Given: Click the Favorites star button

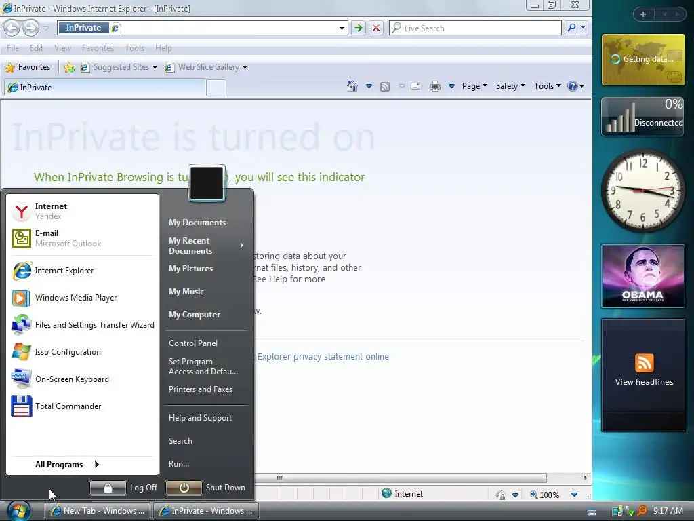Looking at the screenshot, I should pos(27,67).
